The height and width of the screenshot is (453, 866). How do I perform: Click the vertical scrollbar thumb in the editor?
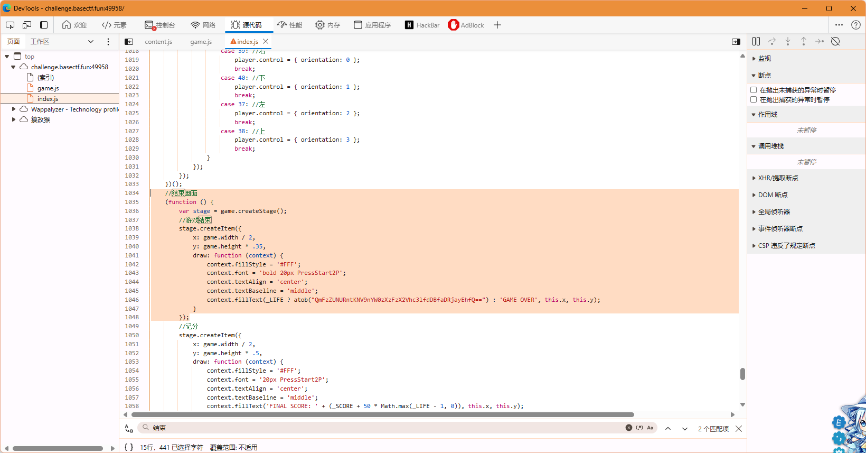[x=742, y=374]
